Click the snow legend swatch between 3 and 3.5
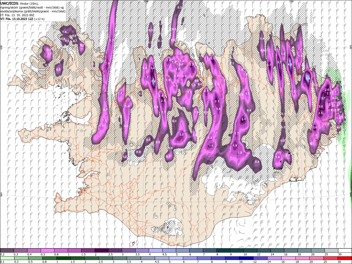 point(128,251)
